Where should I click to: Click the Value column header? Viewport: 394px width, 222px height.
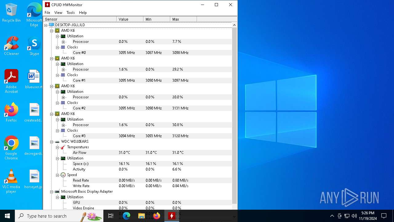[x=130, y=19]
